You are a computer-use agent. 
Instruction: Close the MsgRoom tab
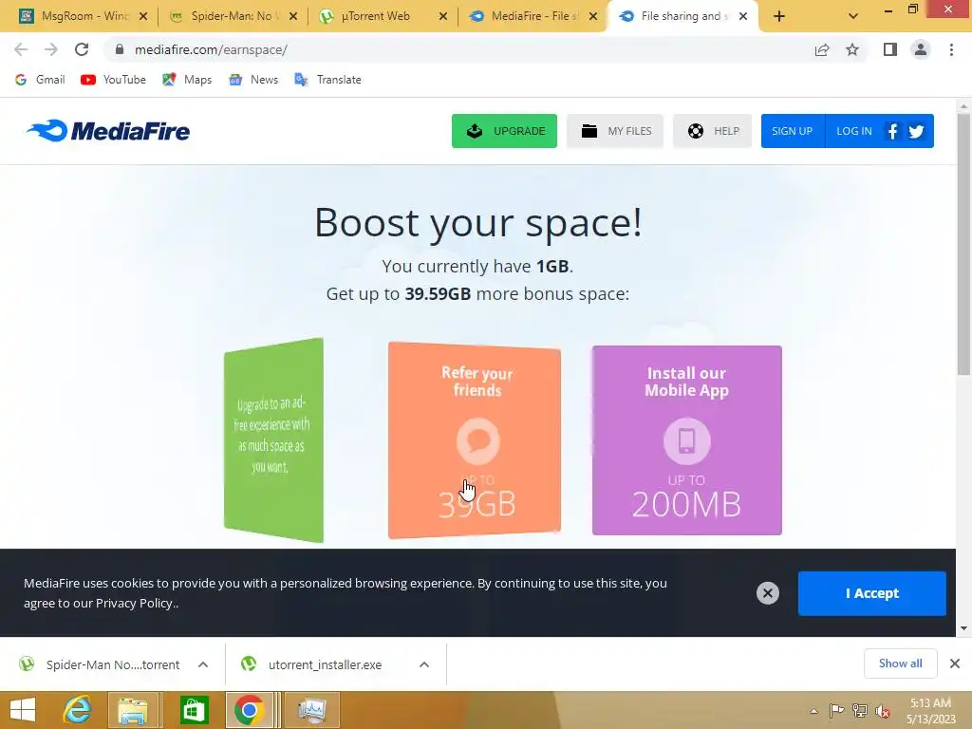pos(143,16)
